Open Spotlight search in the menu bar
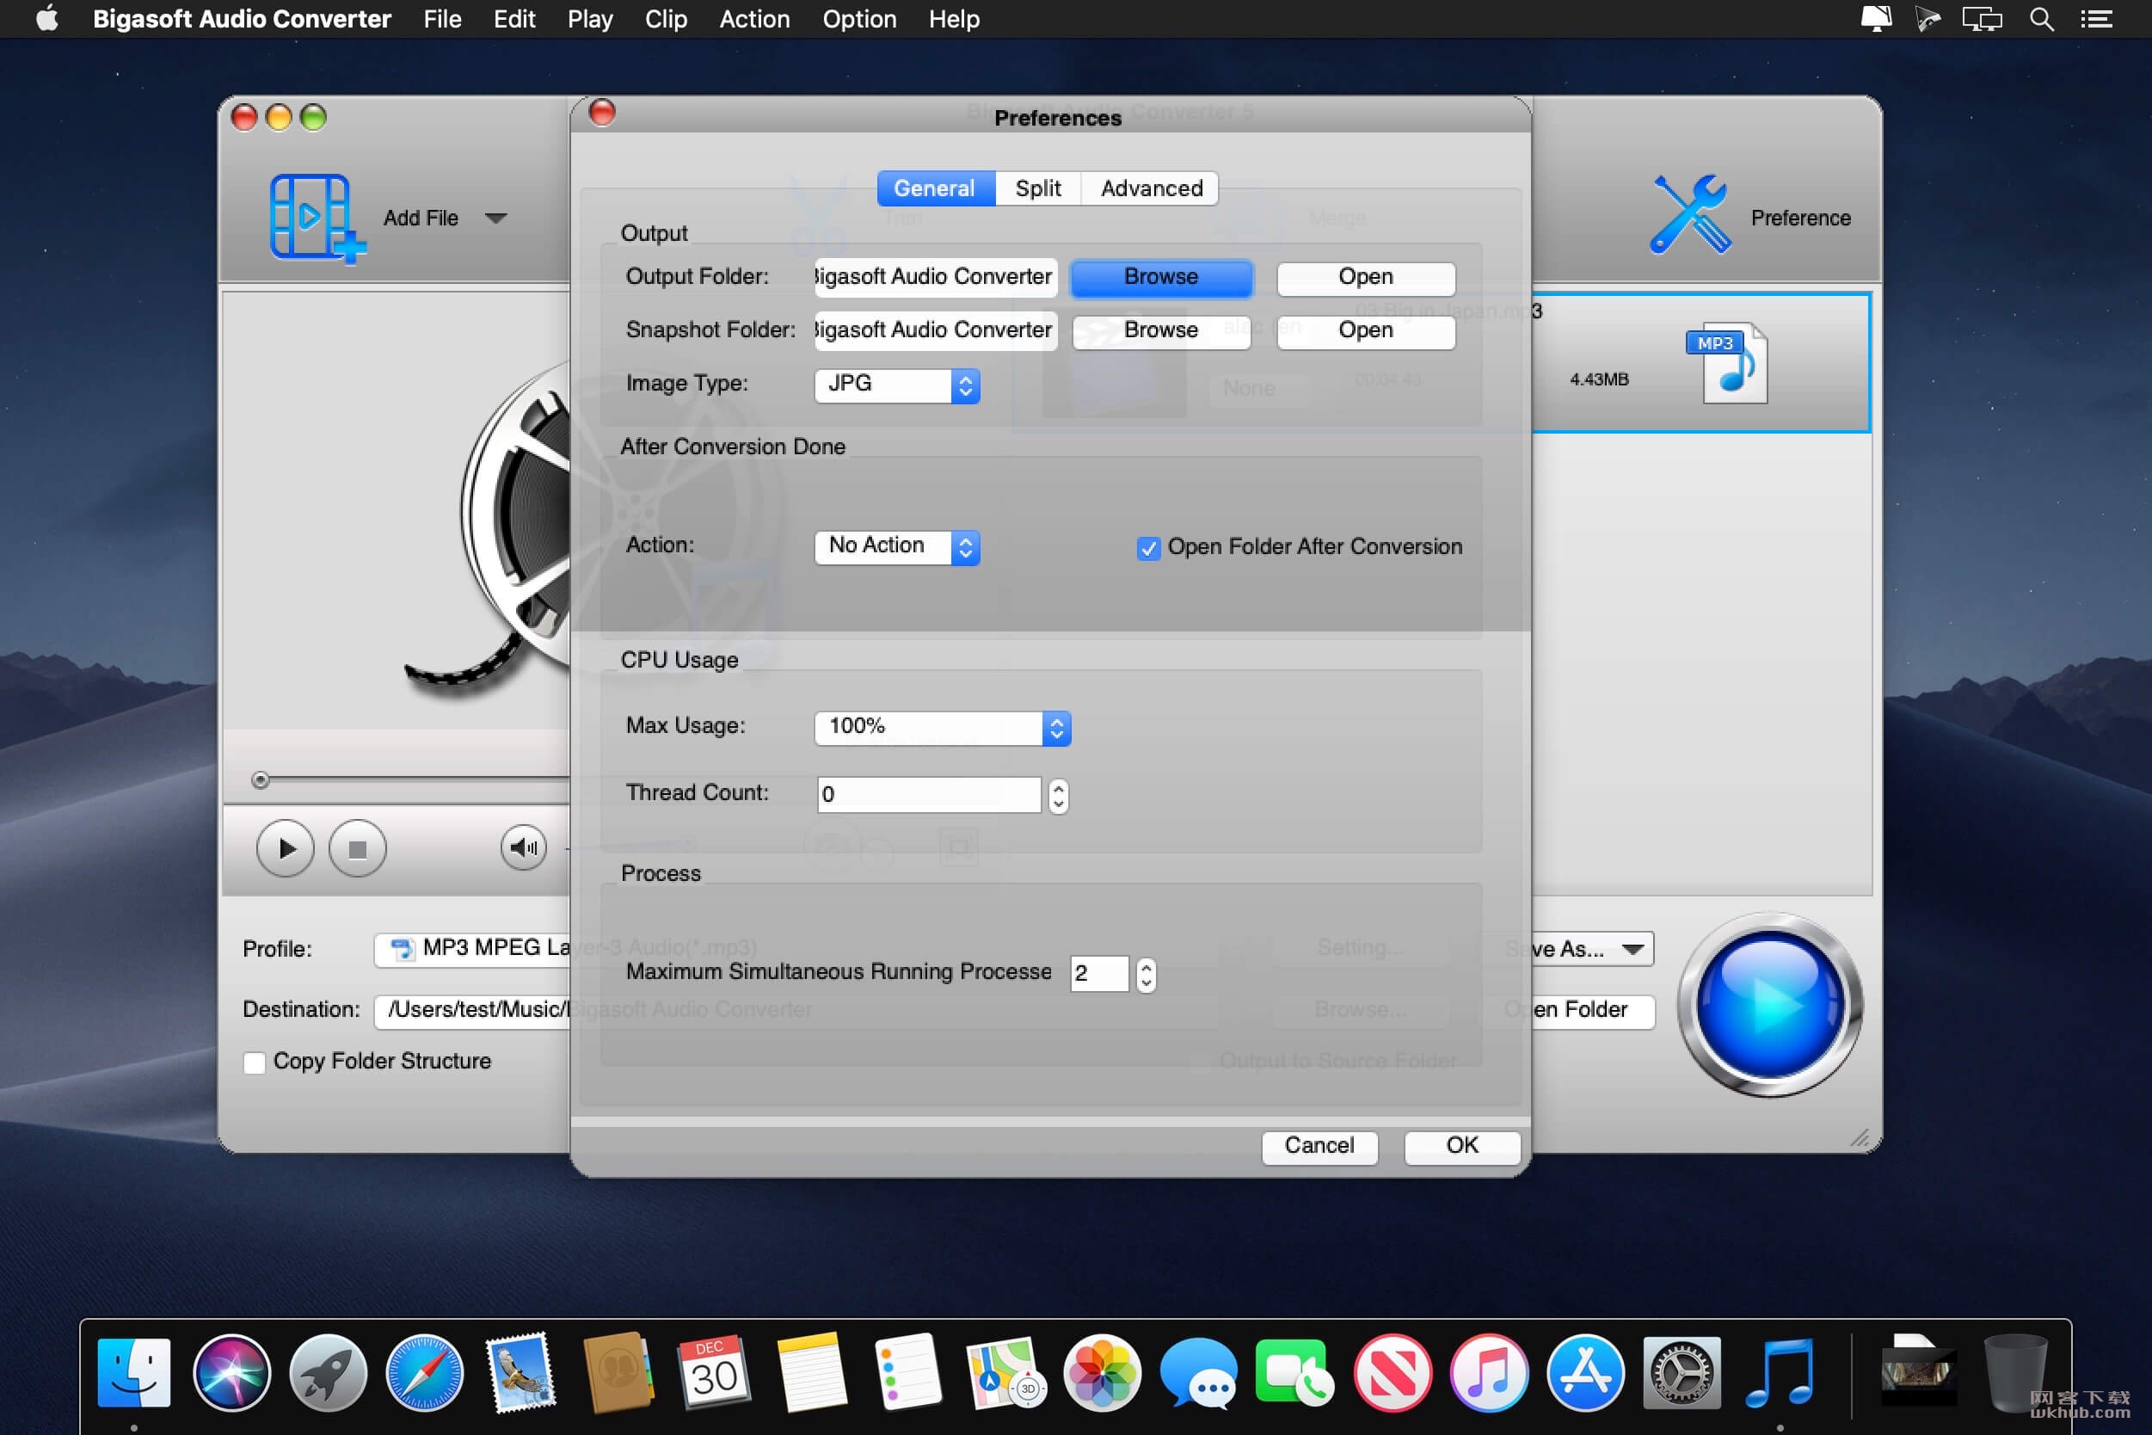The width and height of the screenshot is (2152, 1435). pyautogui.click(x=2041, y=19)
